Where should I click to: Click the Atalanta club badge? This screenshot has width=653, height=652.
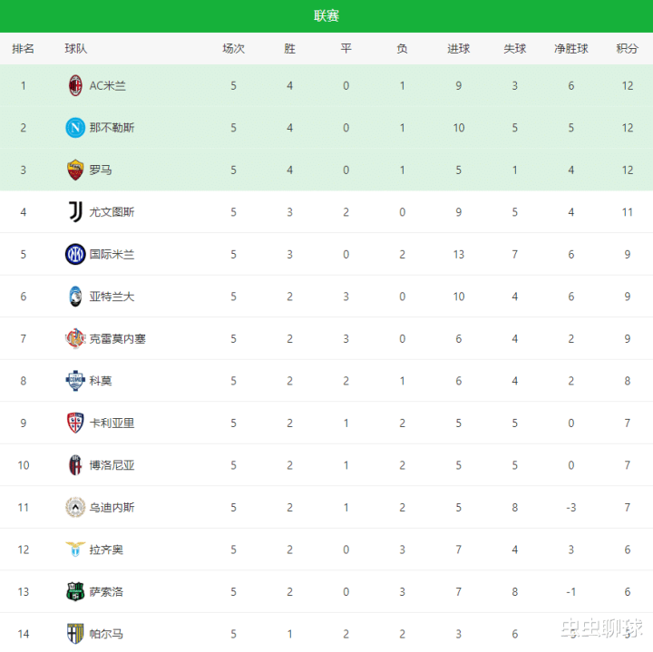(x=75, y=297)
